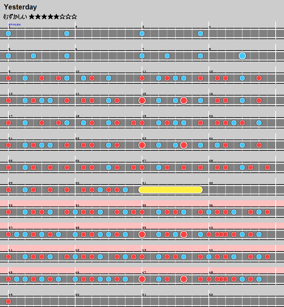Select the large red note starting measure 23

[x=142, y=145]
